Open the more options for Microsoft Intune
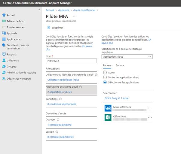The image size is (181, 154). tap(150, 108)
